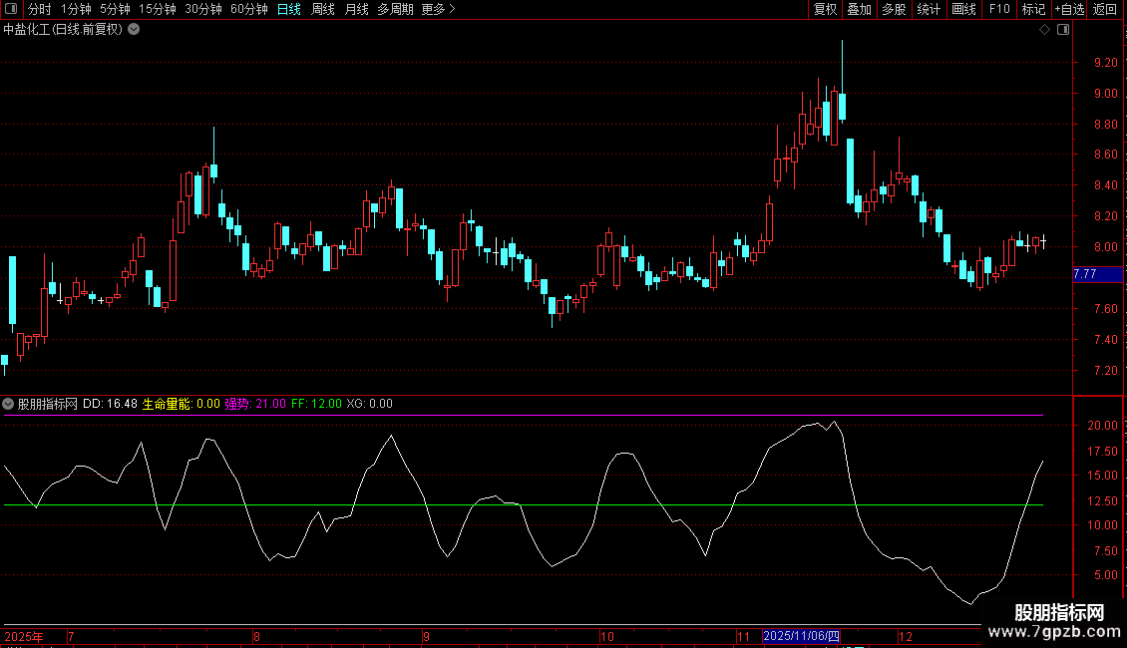Click the diamond icon in chart corner
Image resolution: width=1127 pixels, height=648 pixels.
pos(1045,30)
